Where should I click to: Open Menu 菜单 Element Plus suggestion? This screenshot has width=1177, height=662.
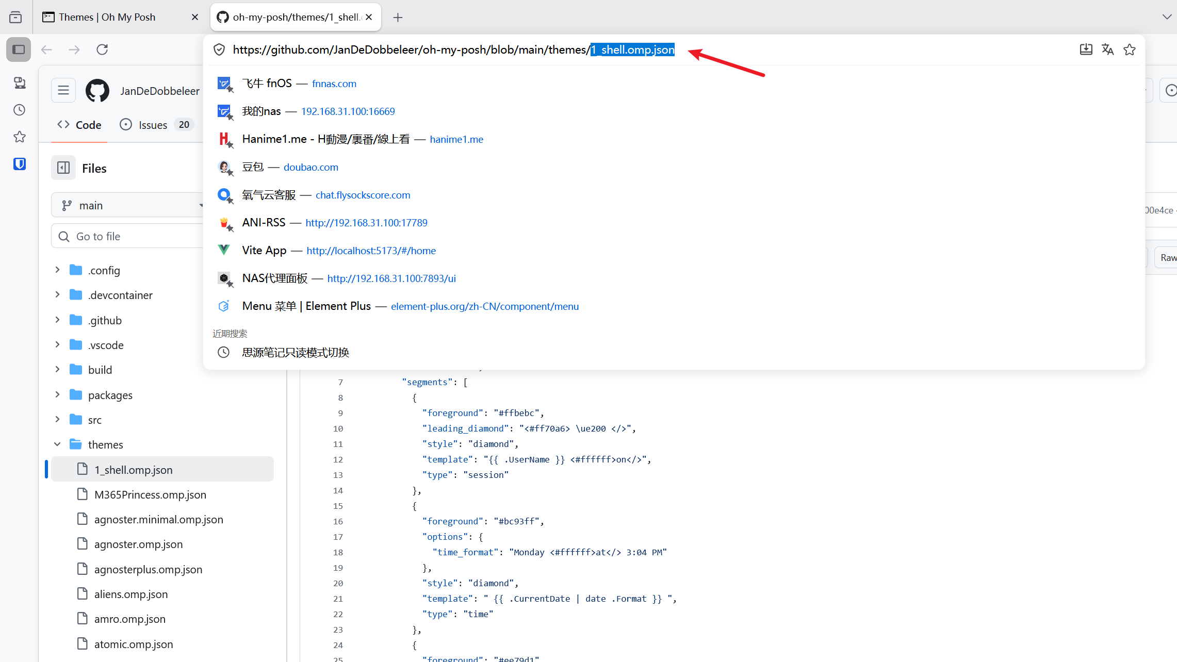(674, 306)
